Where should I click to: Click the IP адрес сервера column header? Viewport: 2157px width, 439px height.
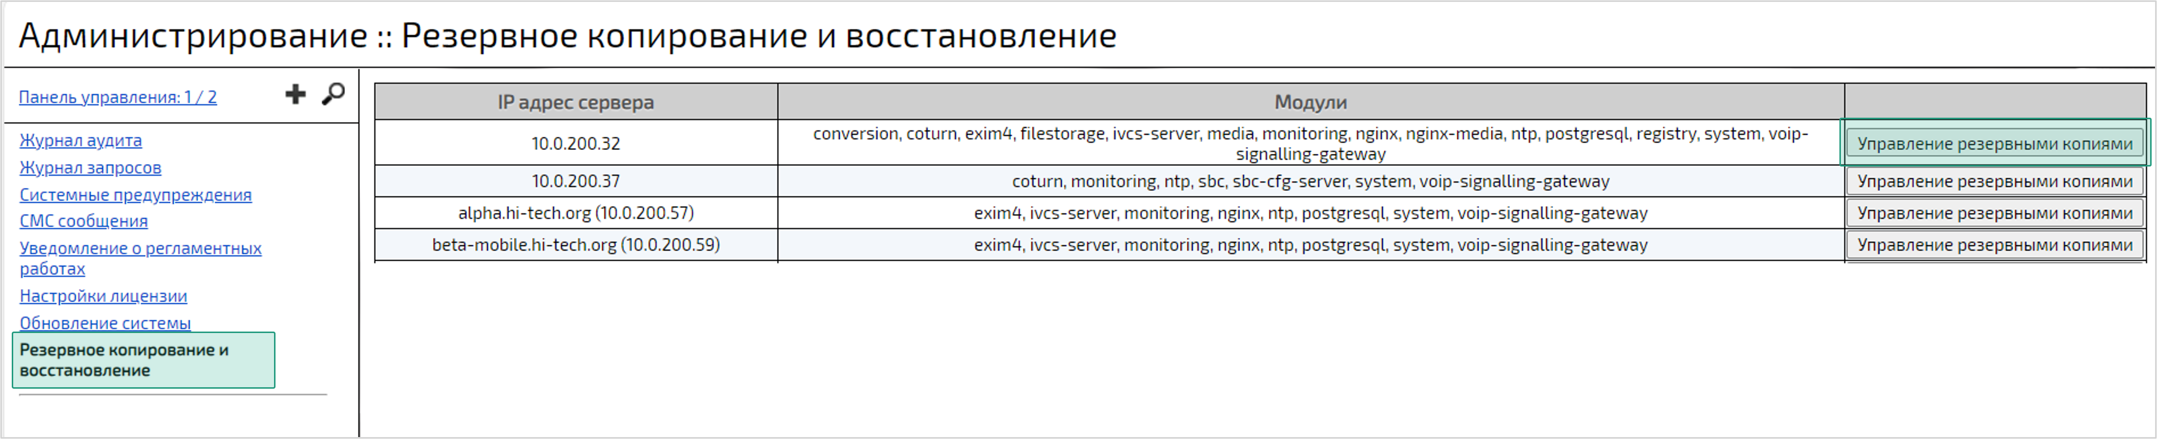pyautogui.click(x=576, y=102)
